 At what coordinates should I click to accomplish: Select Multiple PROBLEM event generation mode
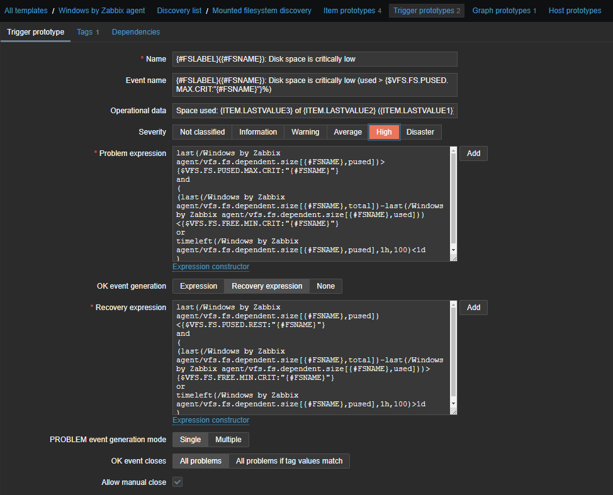(228, 440)
